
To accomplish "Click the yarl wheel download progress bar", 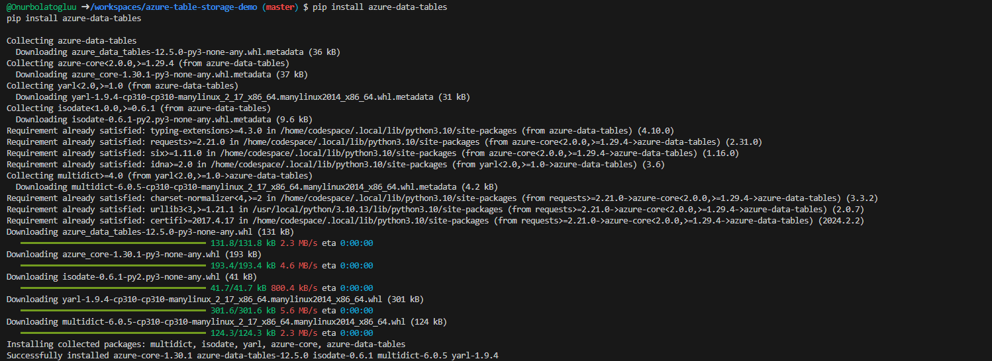I will click(113, 311).
